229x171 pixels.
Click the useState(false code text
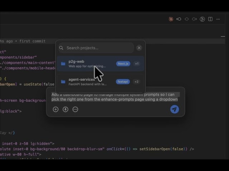pos(39,84)
